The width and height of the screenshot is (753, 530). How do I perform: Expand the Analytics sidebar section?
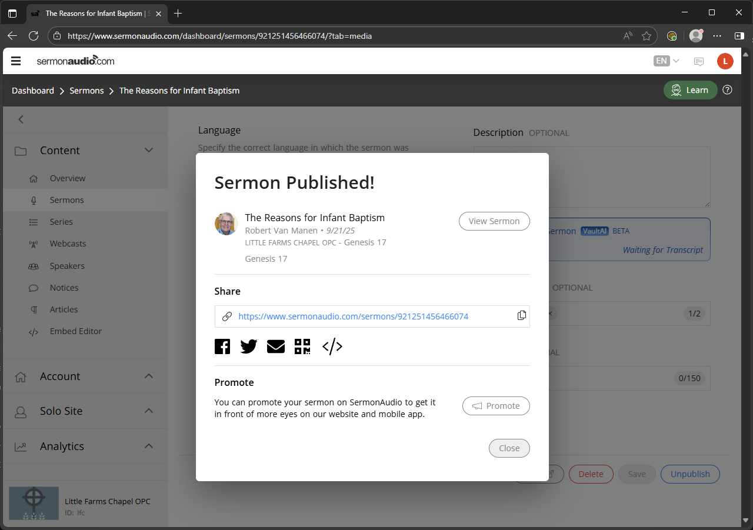coord(149,446)
